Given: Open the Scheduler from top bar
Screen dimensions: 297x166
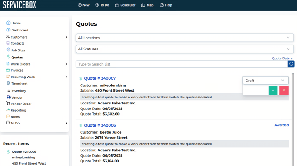Looking at the screenshot, I should 125,5.
